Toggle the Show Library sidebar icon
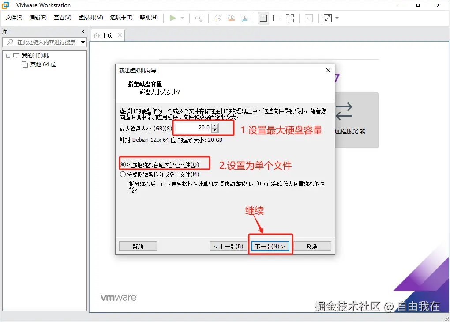 [263, 18]
